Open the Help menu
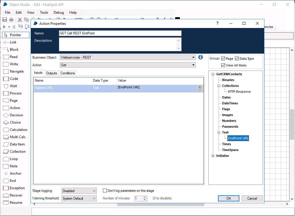Image resolution: width=295 pixels, height=216 pixels. pyautogui.click(x=73, y=13)
